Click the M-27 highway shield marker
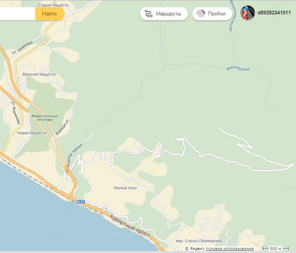Viewport: 296px width, 253px height. pos(80,201)
